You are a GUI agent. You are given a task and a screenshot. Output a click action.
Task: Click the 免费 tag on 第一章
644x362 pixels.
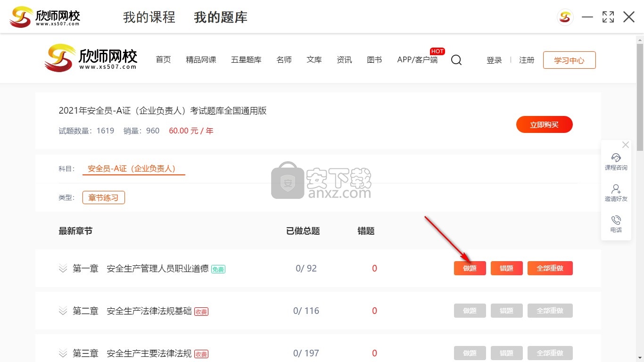point(218,269)
